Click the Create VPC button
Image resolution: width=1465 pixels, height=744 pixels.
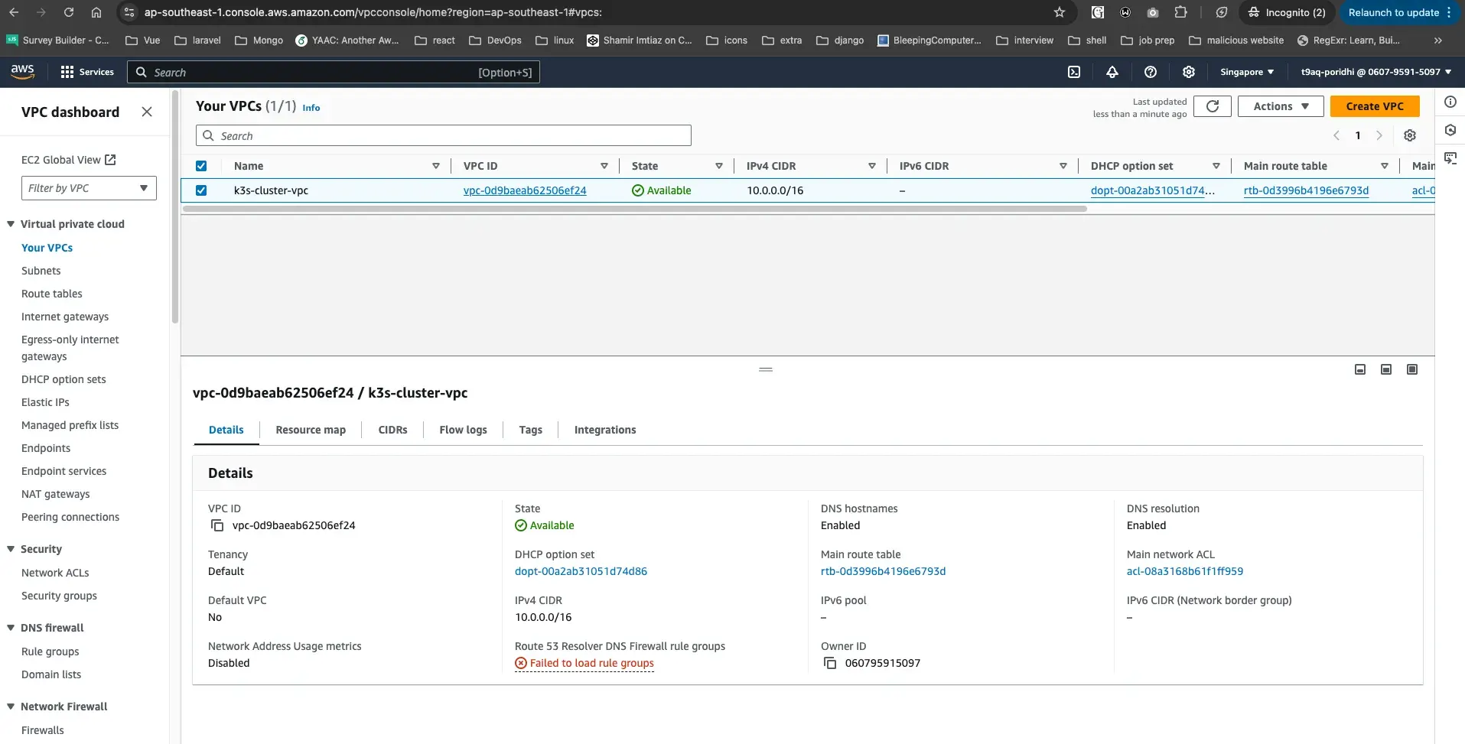(x=1375, y=106)
